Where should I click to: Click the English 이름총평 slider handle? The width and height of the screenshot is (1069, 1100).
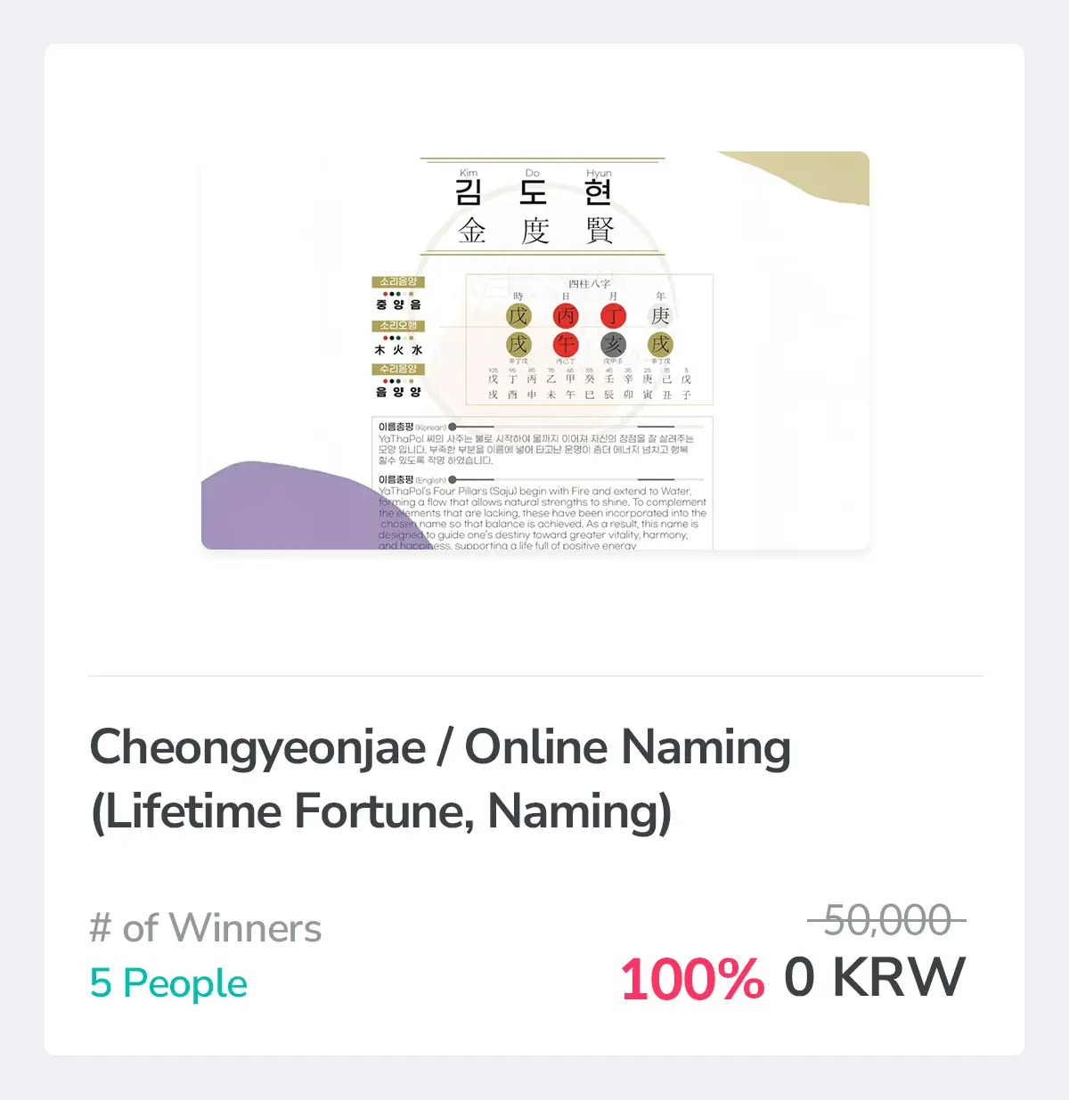click(453, 480)
